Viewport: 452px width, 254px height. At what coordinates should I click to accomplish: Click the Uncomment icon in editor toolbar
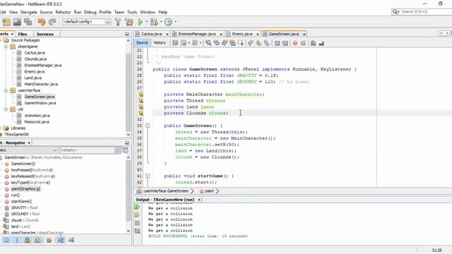(x=321, y=43)
